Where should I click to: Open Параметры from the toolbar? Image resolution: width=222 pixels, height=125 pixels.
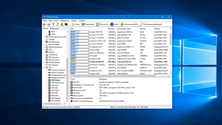(88, 24)
